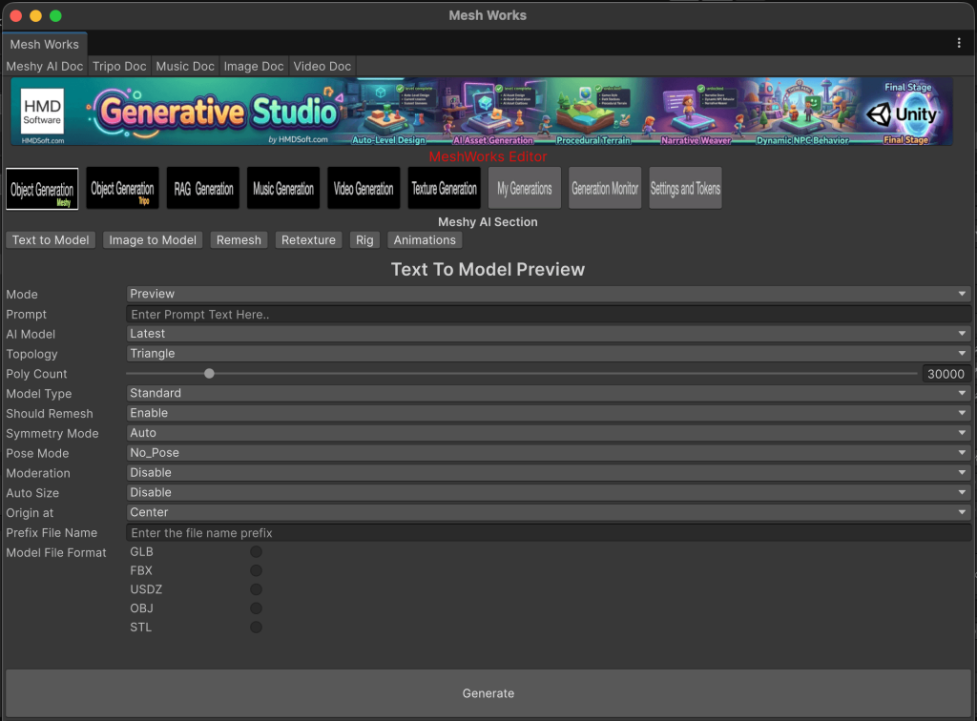This screenshot has height=721, width=977.
Task: Click the MeshWorks Editor red heading
Action: [488, 157]
